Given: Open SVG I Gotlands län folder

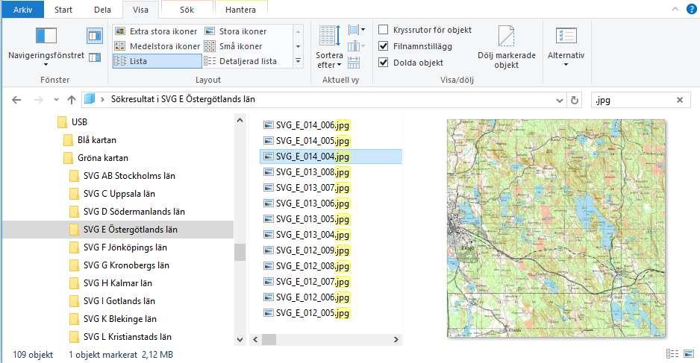Looking at the screenshot, I should pyautogui.click(x=113, y=300).
